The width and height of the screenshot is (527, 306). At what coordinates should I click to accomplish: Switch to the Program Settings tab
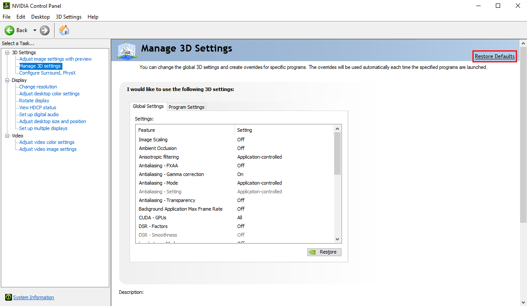pos(186,107)
